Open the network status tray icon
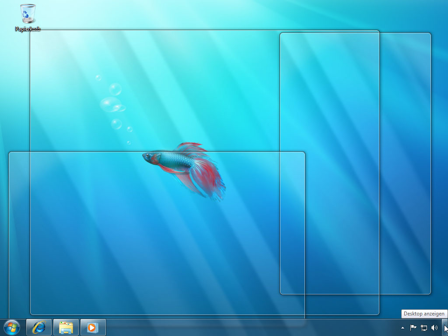Screen dimensions: 448x336 click(423, 327)
